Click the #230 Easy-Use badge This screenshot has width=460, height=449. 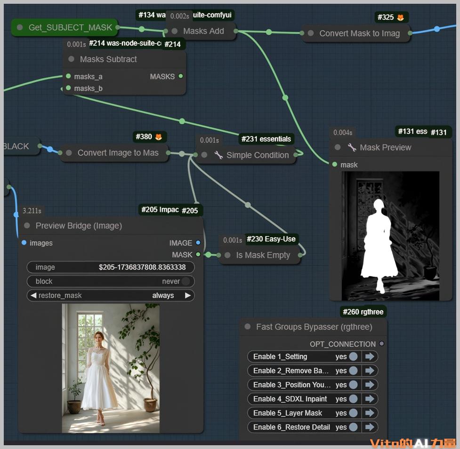tap(271, 239)
